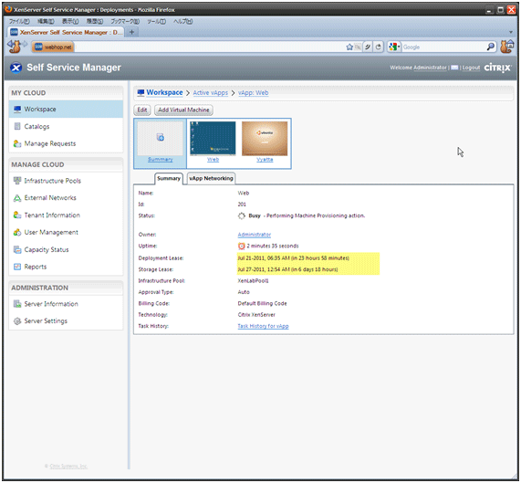
Task: Click the Workspace breadcrumb link
Action: pyautogui.click(x=164, y=92)
